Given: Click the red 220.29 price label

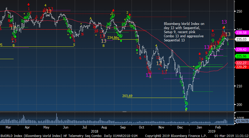Looking at the screenshot, I should (x=241, y=67).
